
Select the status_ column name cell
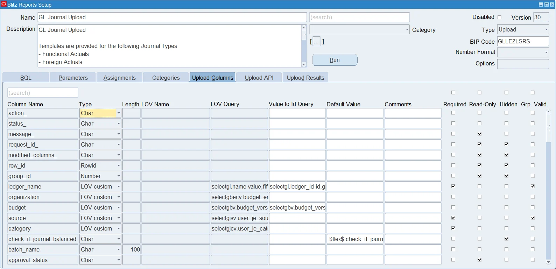pyautogui.click(x=43, y=123)
